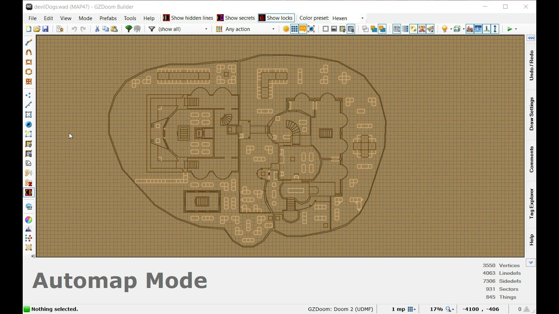This screenshot has width=559, height=314.
Task: Open the Edit menu
Action: 48,18
